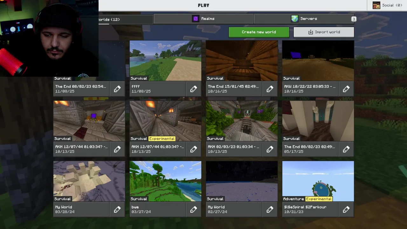Open the Social (0) panel

(387, 5)
